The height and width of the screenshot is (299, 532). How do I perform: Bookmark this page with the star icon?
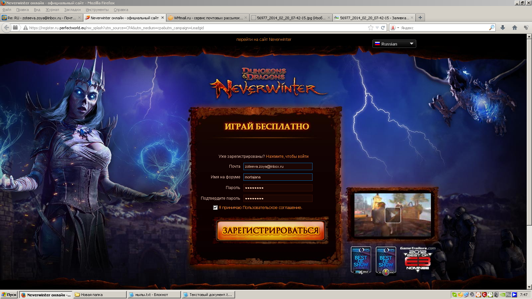coord(371,28)
